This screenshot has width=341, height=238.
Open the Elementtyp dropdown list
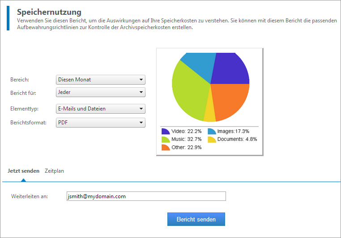(101, 109)
